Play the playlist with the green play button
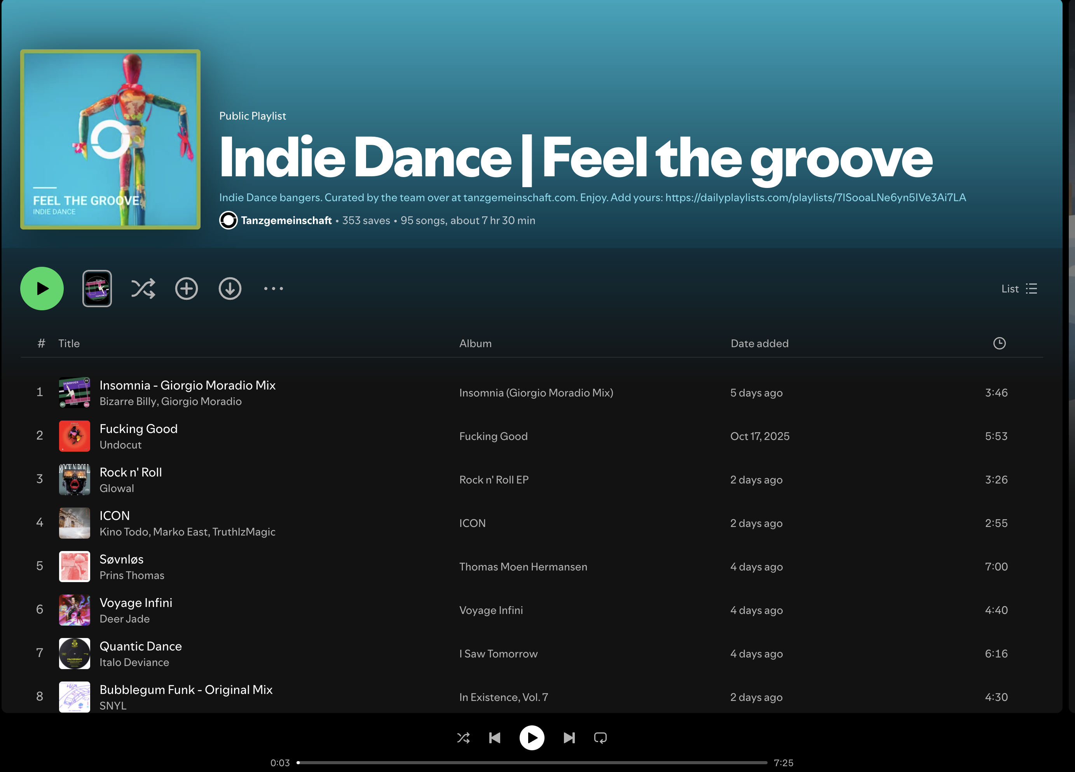 tap(42, 289)
